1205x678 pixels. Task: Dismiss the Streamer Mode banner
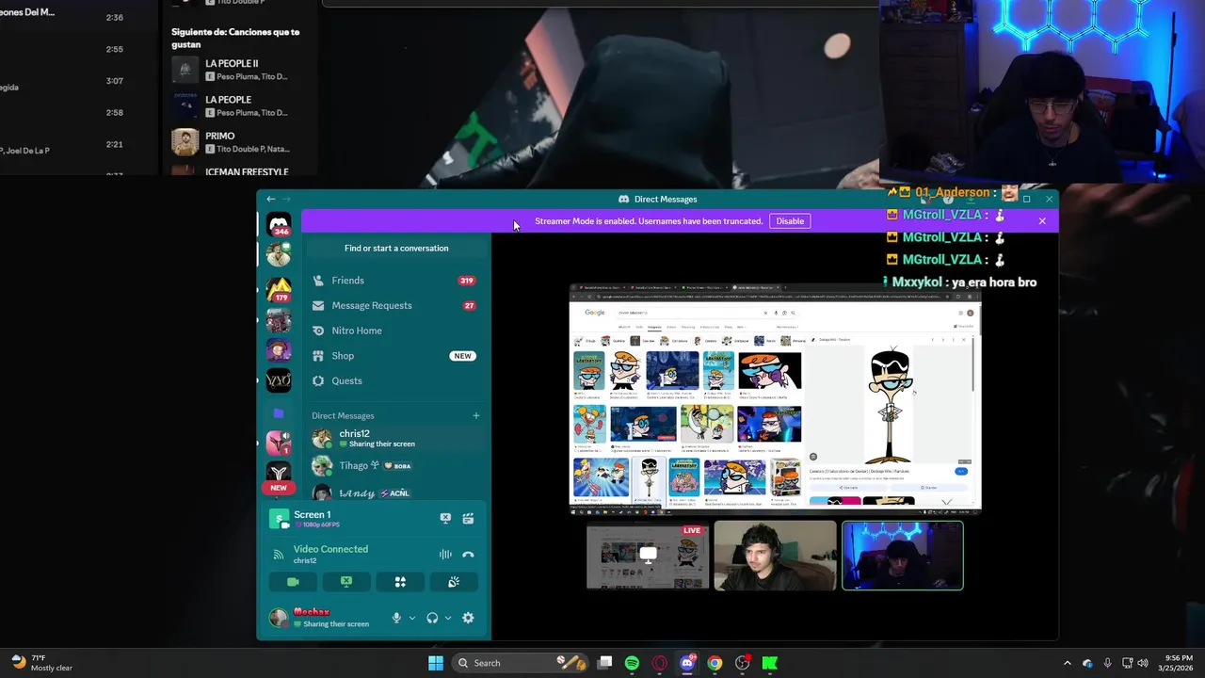coord(1042,221)
